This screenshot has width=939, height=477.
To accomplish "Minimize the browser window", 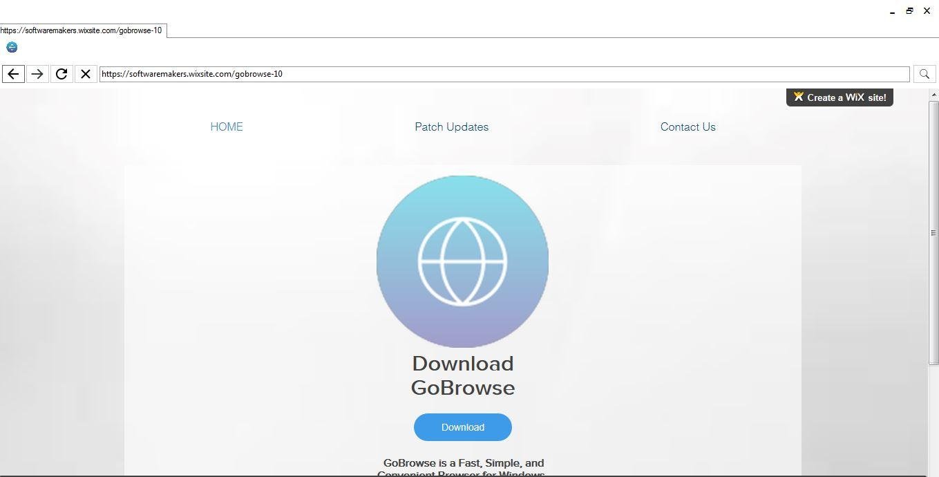I will [893, 11].
